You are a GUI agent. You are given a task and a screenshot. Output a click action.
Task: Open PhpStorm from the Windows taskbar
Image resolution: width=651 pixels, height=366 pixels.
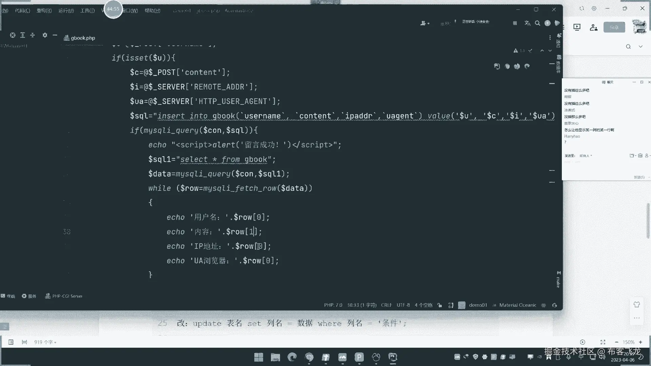point(393,357)
